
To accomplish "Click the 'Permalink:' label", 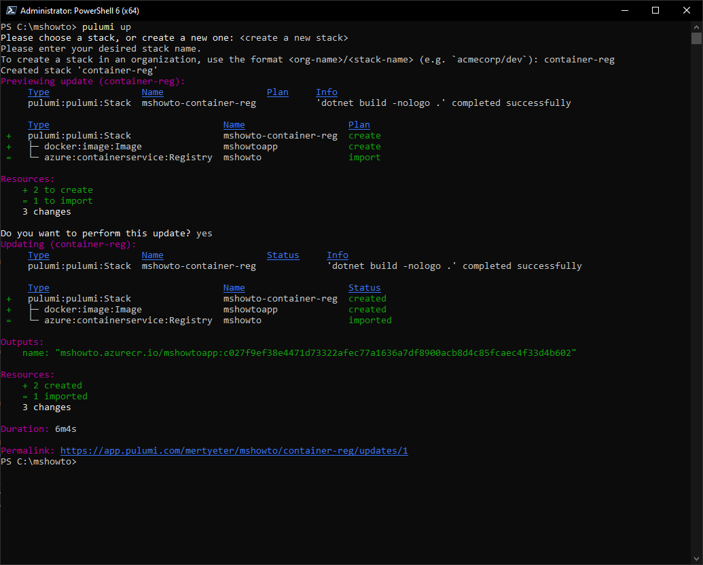I will 28,451.
